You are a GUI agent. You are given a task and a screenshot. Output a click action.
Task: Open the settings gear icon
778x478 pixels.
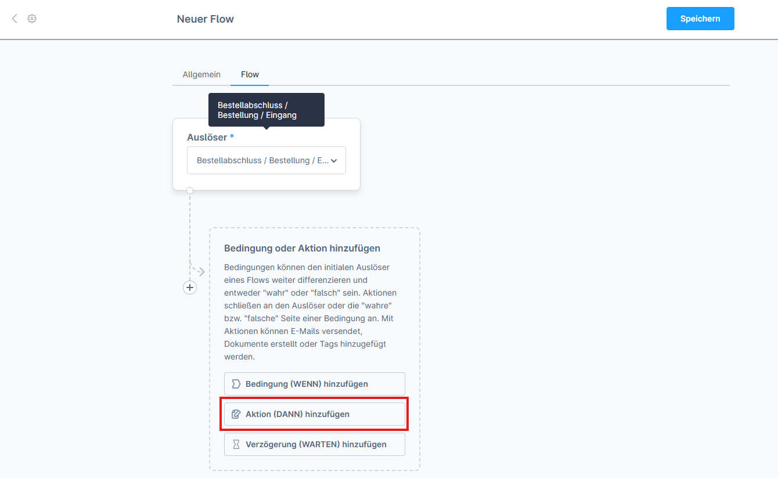click(32, 19)
